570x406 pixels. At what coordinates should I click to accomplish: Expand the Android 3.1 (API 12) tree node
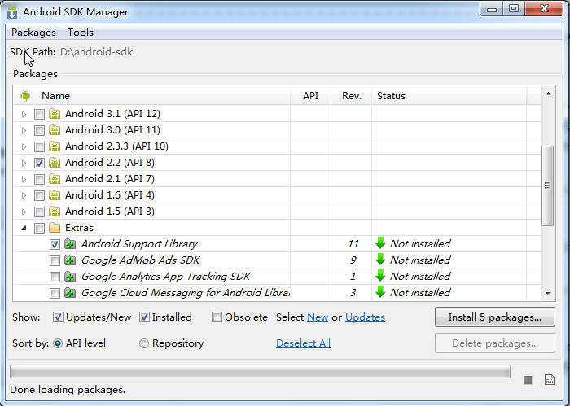point(24,115)
